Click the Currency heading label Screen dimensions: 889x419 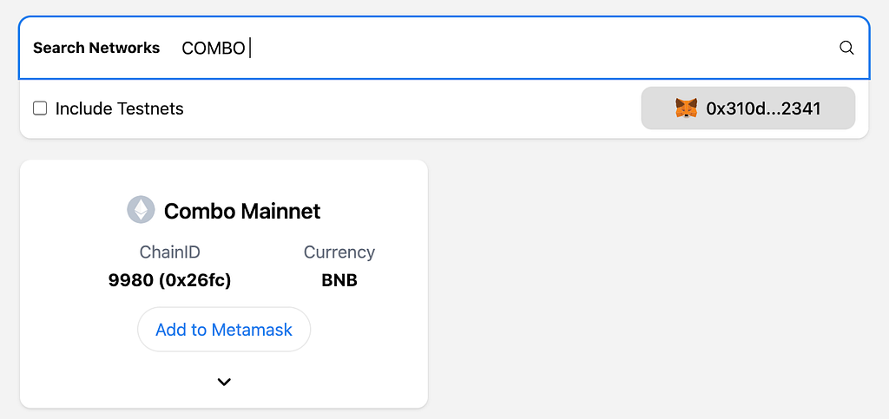coord(339,252)
